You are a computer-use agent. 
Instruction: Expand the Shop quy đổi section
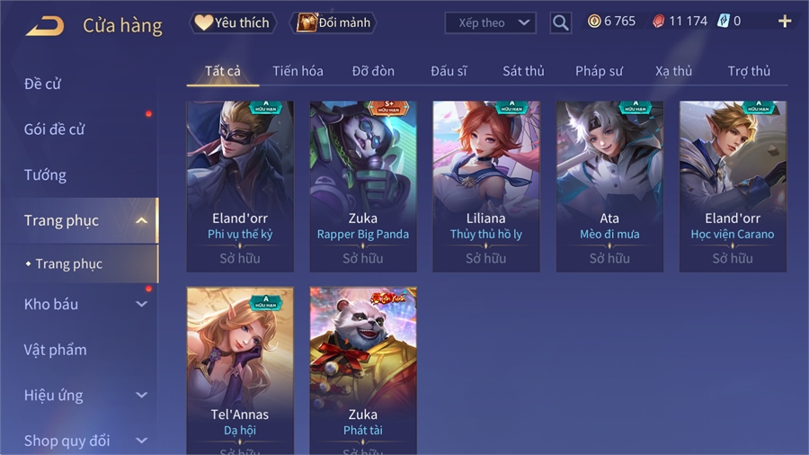[141, 441]
